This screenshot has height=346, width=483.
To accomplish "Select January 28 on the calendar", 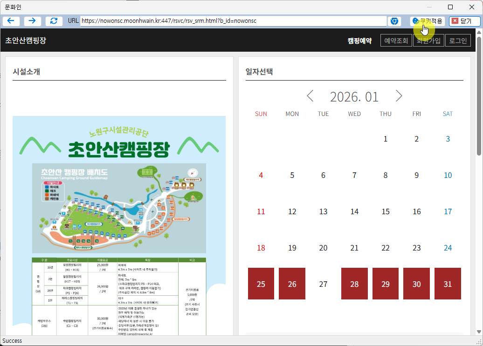I will (x=354, y=284).
